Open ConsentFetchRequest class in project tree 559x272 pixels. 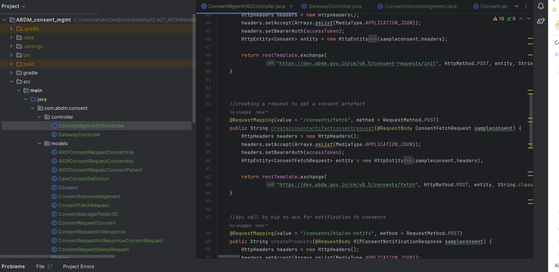pos(83,205)
